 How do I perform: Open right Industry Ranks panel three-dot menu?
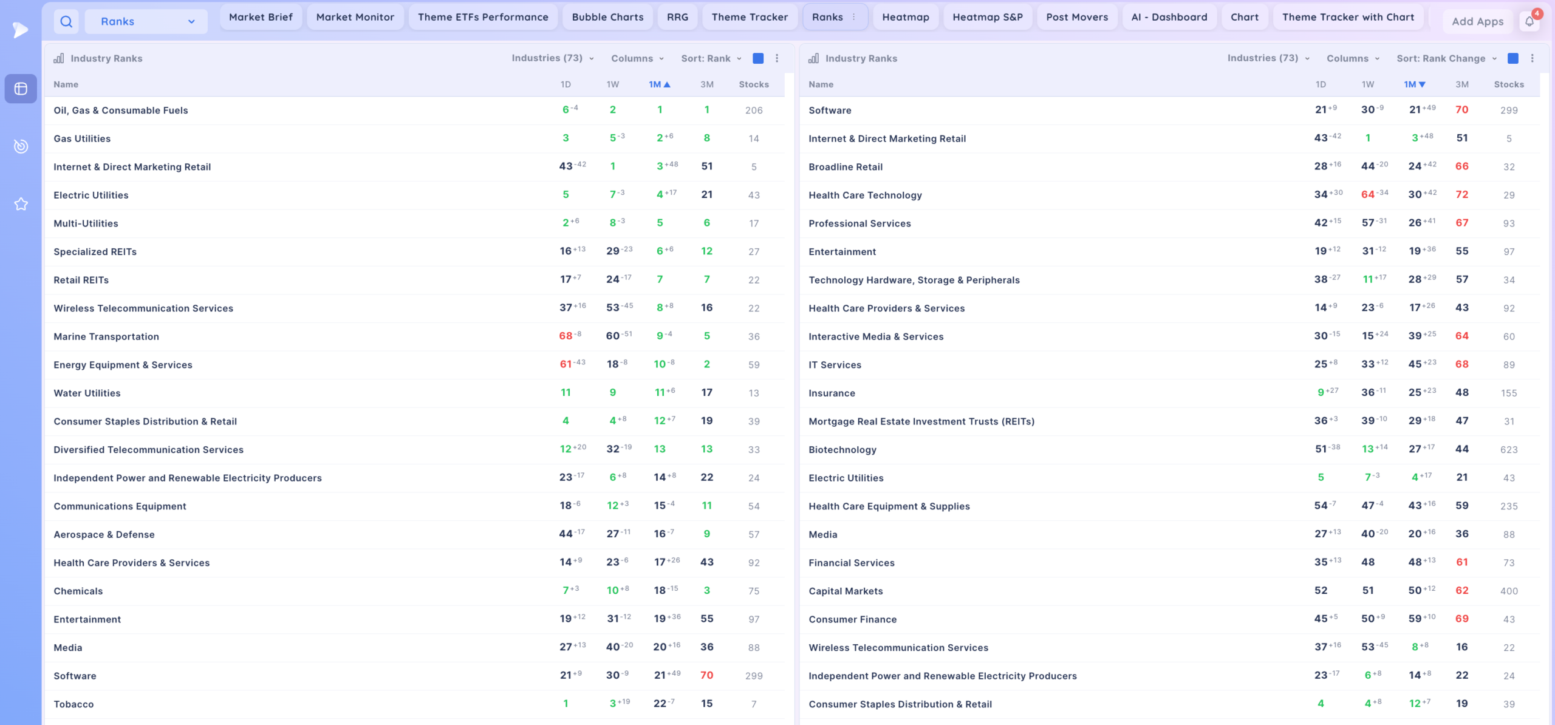1533,58
